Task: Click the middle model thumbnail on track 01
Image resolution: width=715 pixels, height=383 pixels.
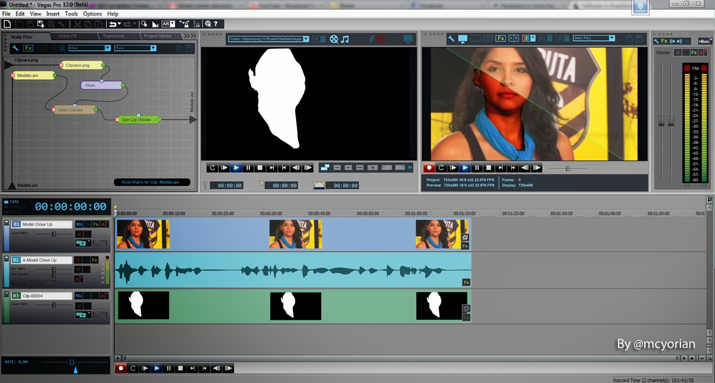Action: coord(295,234)
